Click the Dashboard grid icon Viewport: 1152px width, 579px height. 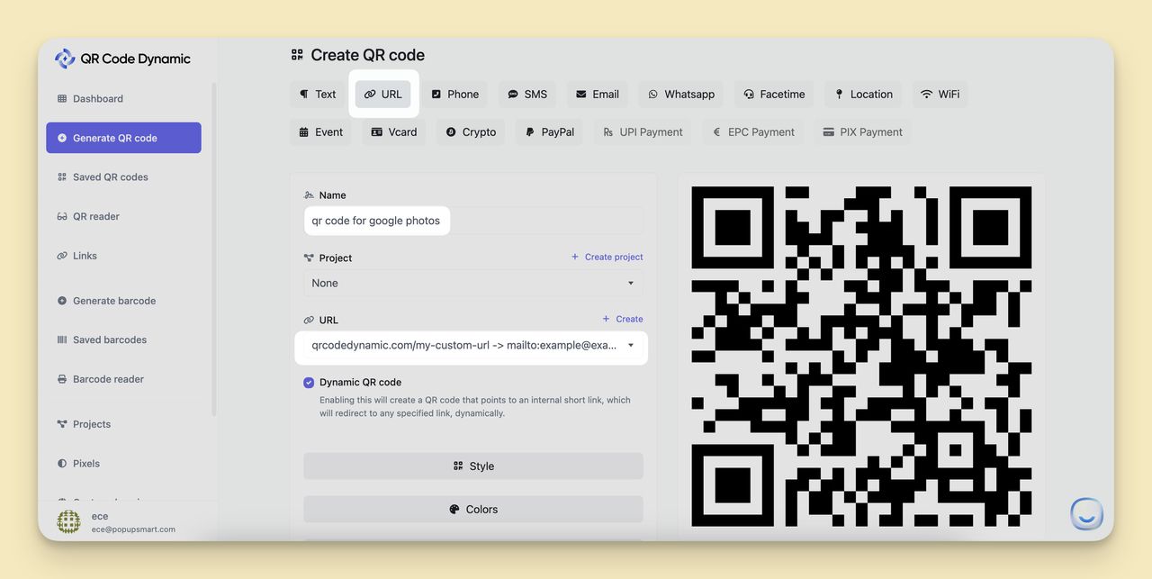[62, 99]
